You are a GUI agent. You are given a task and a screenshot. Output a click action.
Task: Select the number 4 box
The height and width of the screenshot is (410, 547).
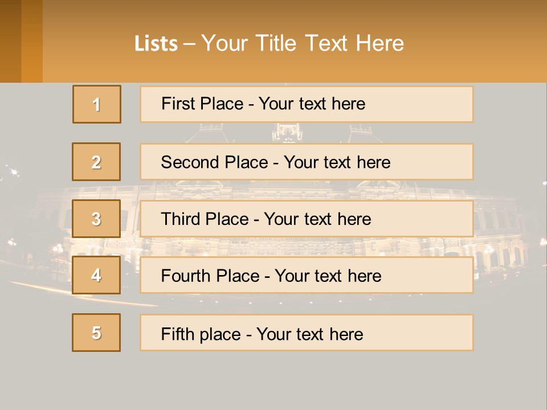96,275
